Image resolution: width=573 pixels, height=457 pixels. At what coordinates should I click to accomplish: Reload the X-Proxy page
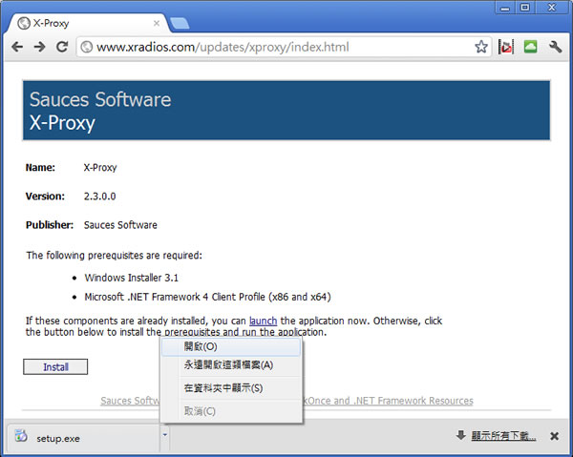(x=62, y=47)
